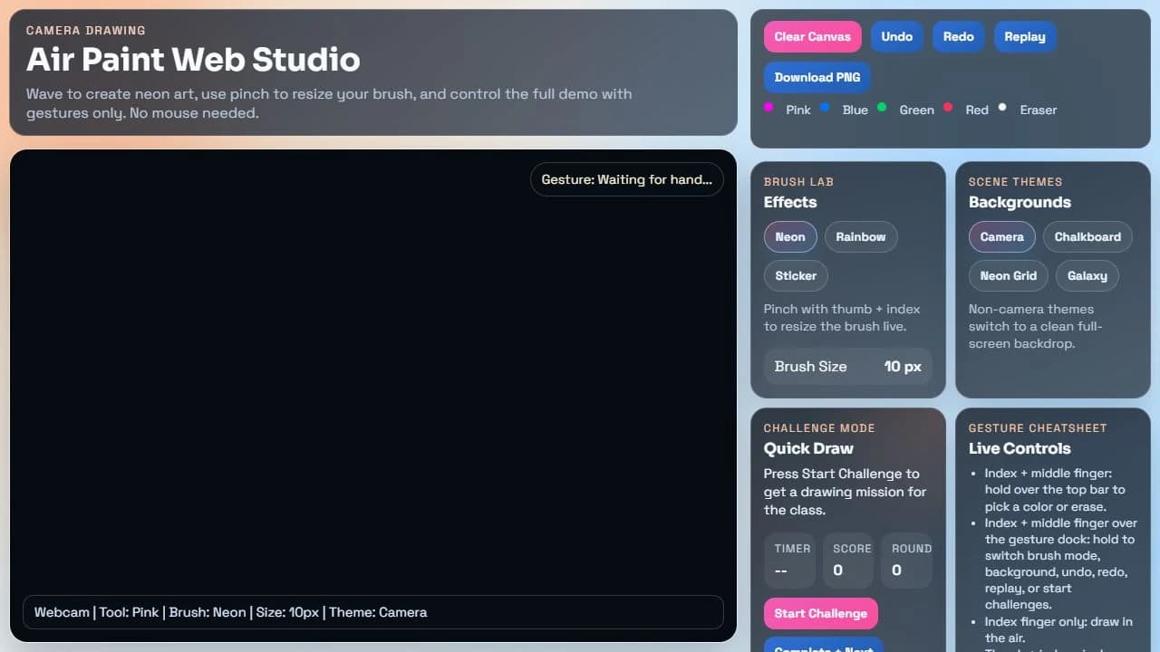Viewport: 1160px width, 652px height.
Task: Click the ROUND stat box
Action: 906,560
